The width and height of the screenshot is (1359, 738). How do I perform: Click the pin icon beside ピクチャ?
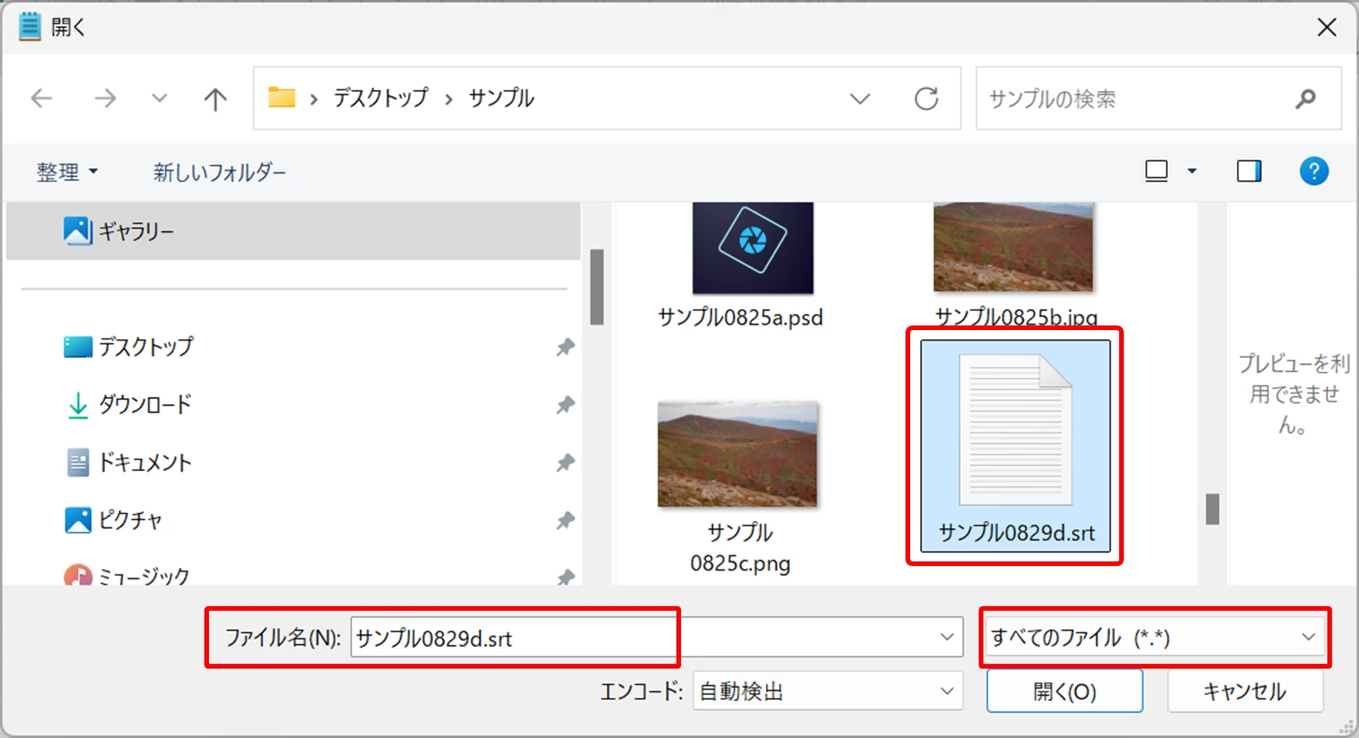565,521
